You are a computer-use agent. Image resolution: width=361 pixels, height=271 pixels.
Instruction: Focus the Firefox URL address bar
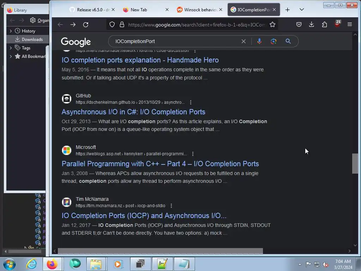point(197,25)
